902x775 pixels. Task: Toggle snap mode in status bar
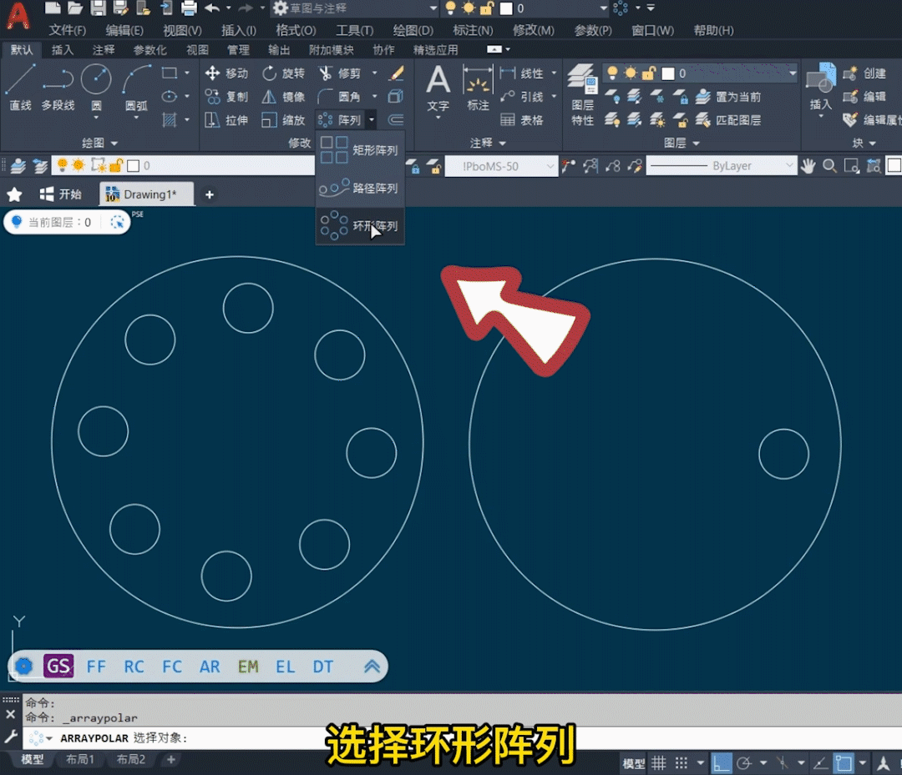pos(682,763)
